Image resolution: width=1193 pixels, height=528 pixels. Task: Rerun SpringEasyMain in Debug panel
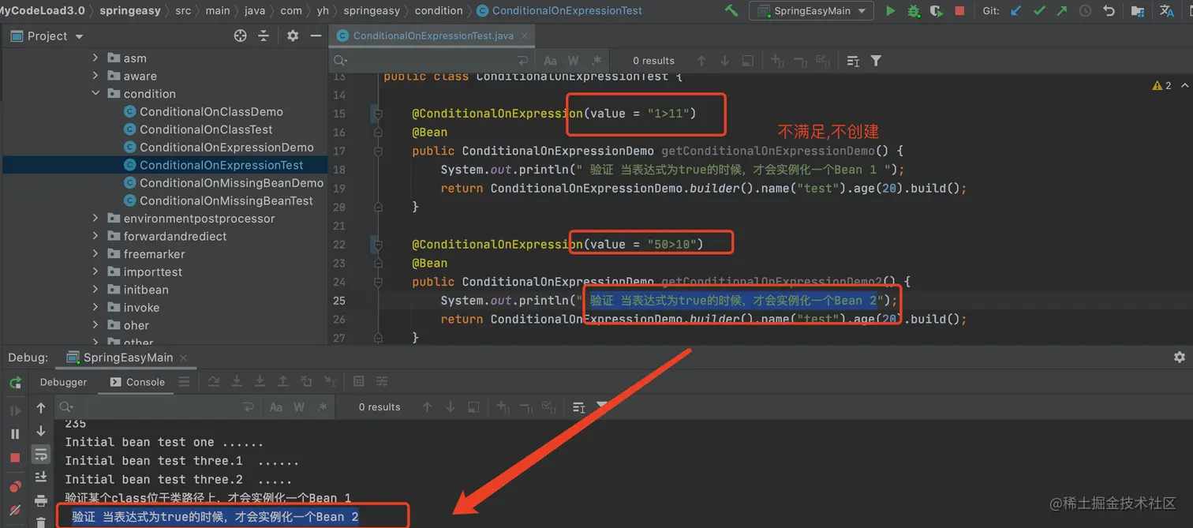(x=15, y=383)
